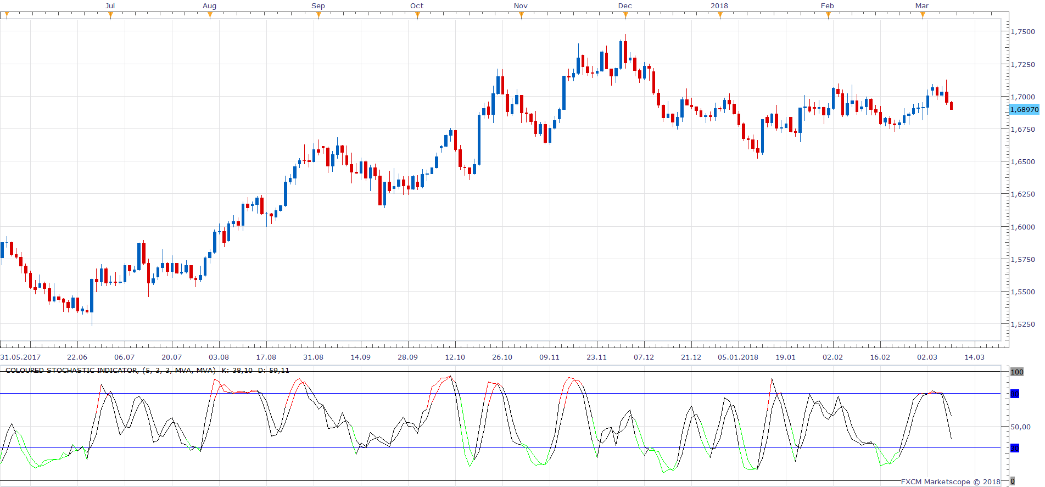Click the 26.10 date axis label
The height and width of the screenshot is (487, 1045).
point(502,357)
